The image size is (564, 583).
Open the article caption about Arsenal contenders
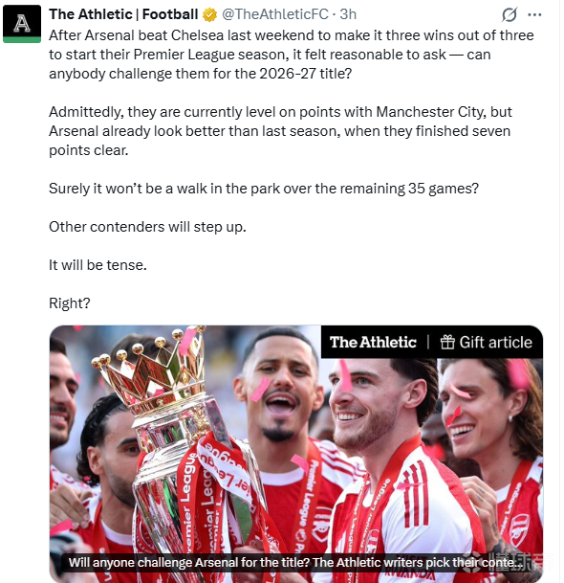295,562
